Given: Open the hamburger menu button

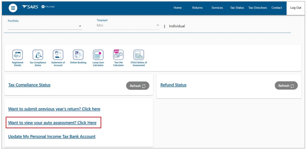Looking at the screenshot, I should coord(13,8).
